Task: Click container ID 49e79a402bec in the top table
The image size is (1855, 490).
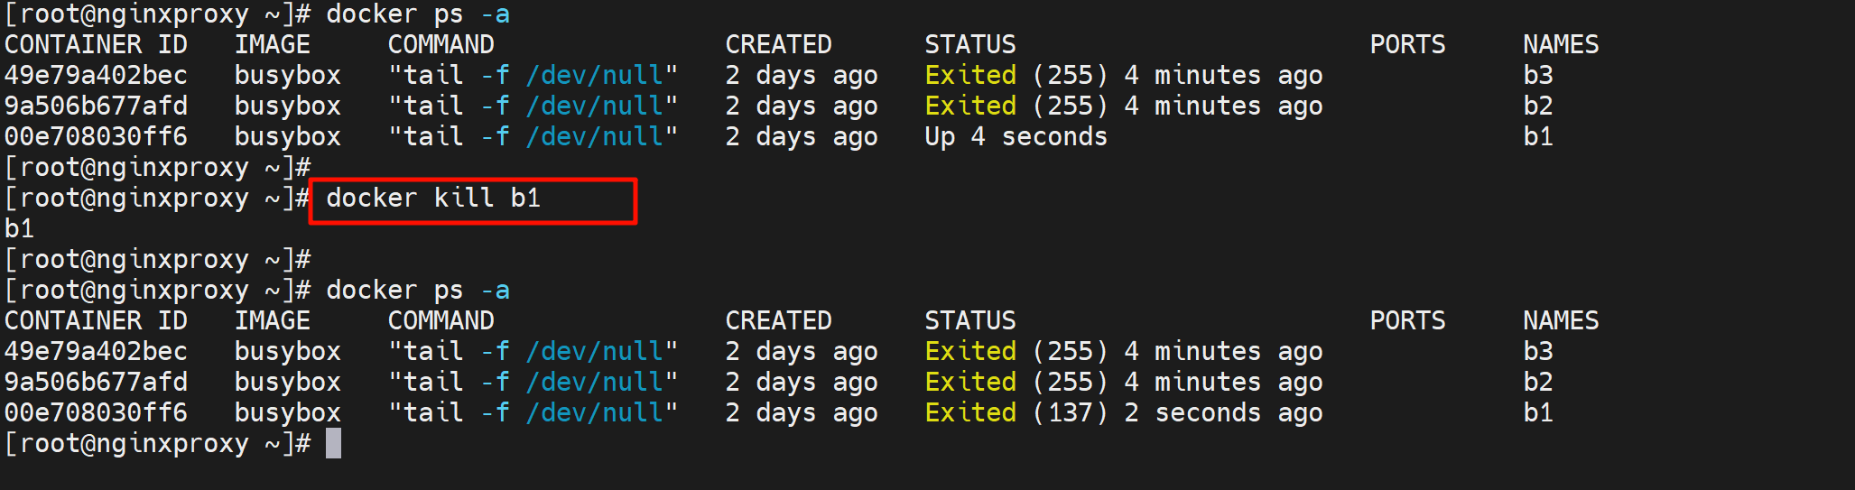Action: click(x=96, y=76)
